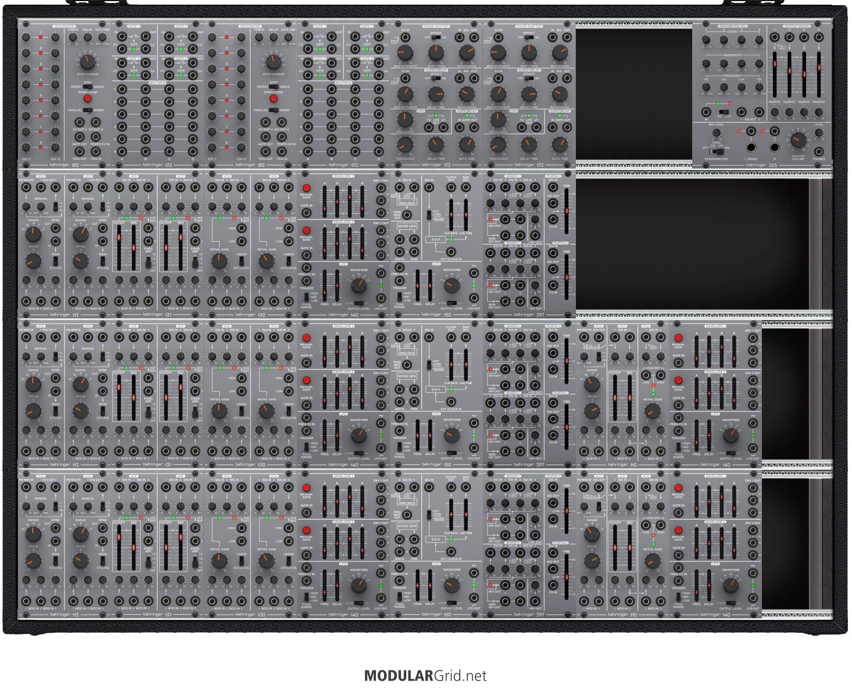The image size is (852, 688).
Task: Adjust the Output Mixer channel 2 Panpot knob
Action: [x=789, y=112]
